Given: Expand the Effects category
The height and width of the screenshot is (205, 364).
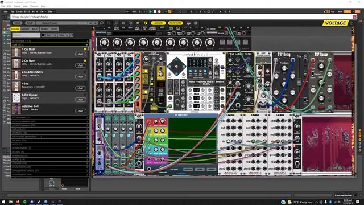Looking at the screenshot, I should [50, 133].
